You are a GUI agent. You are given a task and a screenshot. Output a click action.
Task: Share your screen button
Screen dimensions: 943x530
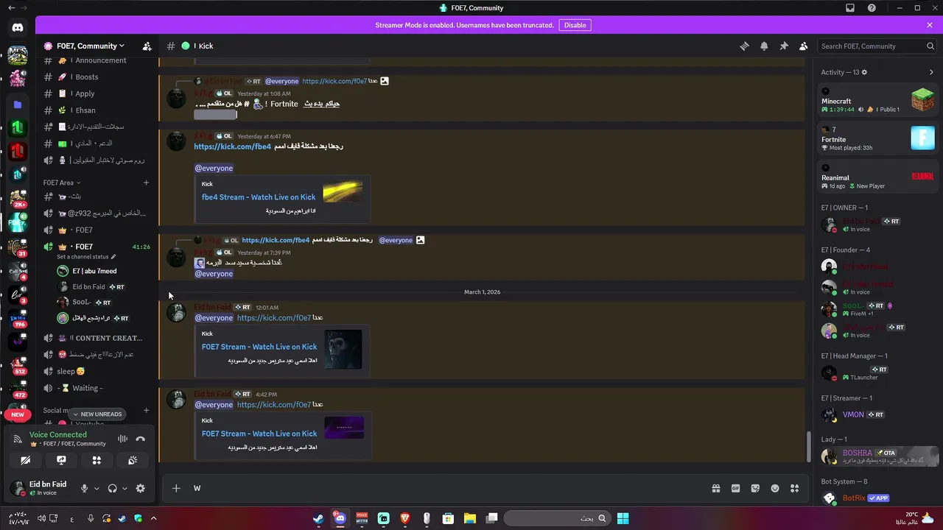[61, 460]
